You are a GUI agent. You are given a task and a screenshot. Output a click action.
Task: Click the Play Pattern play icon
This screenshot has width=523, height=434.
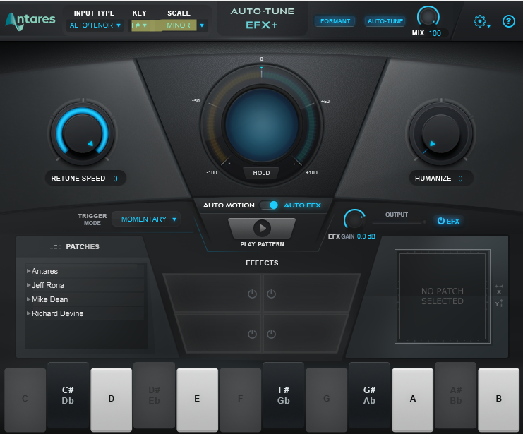point(262,228)
